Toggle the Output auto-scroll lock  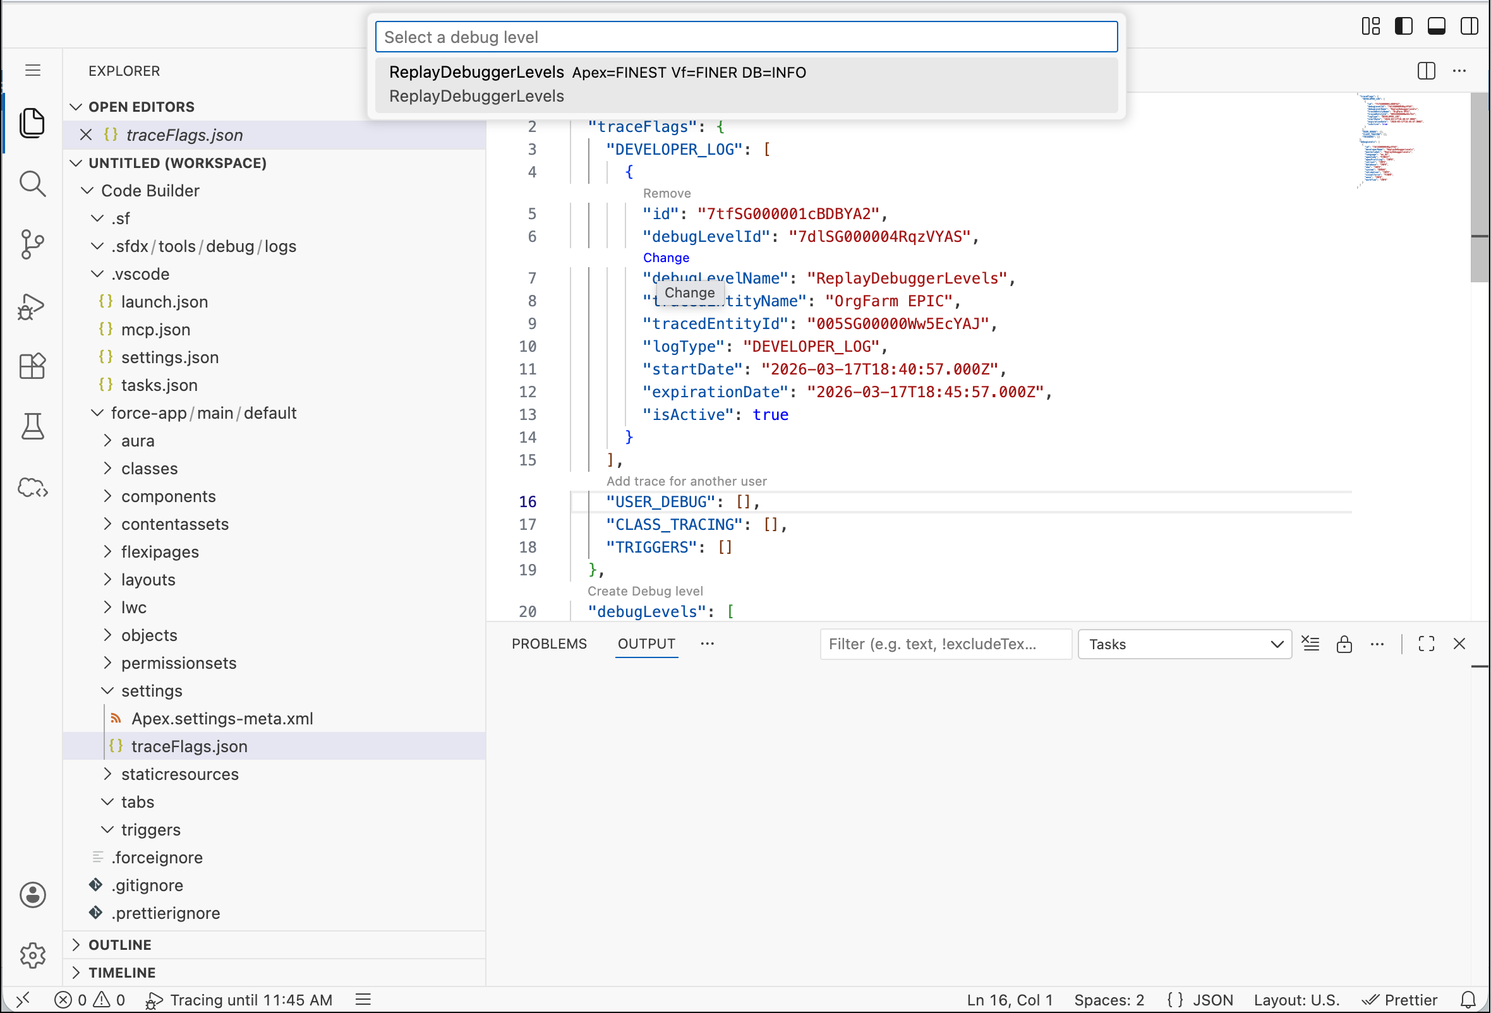[1344, 644]
